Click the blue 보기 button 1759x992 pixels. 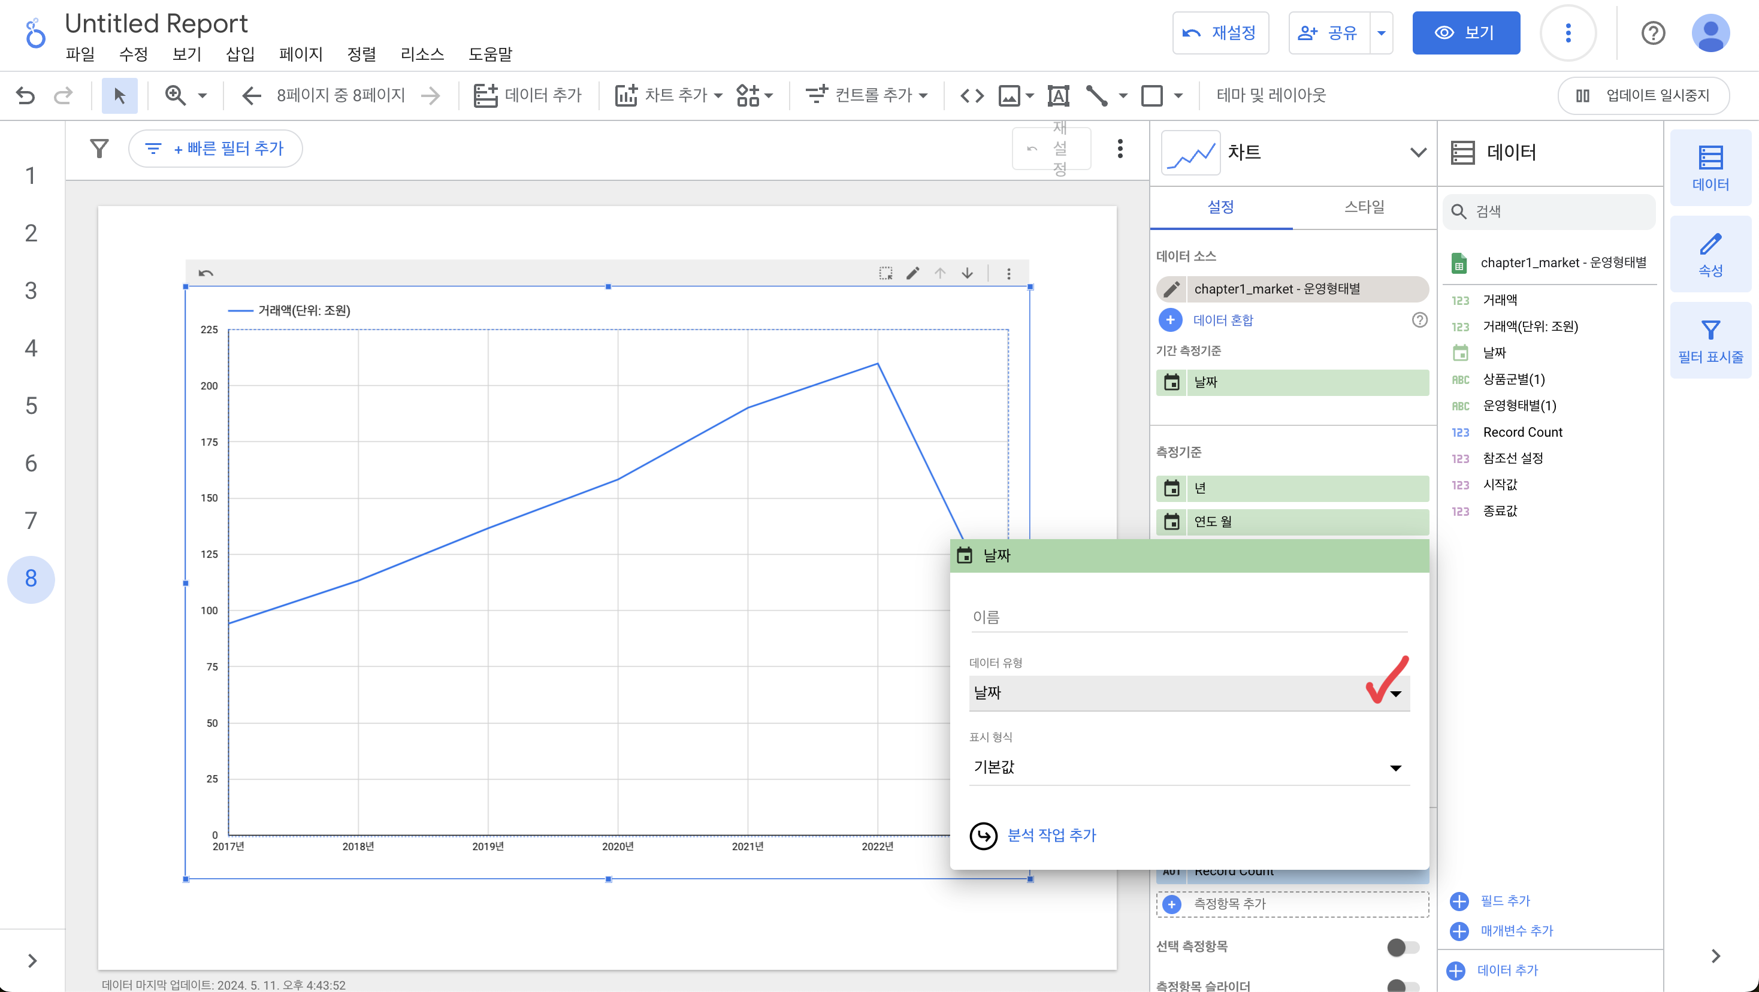point(1465,33)
